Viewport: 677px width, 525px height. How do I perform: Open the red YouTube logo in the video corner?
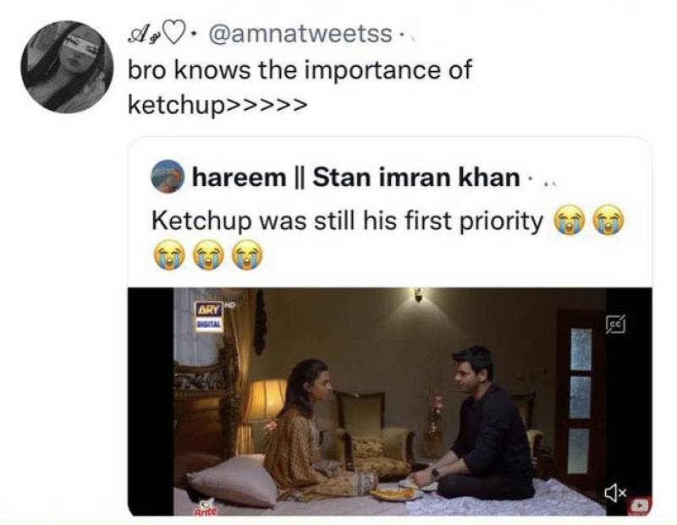pos(641,505)
